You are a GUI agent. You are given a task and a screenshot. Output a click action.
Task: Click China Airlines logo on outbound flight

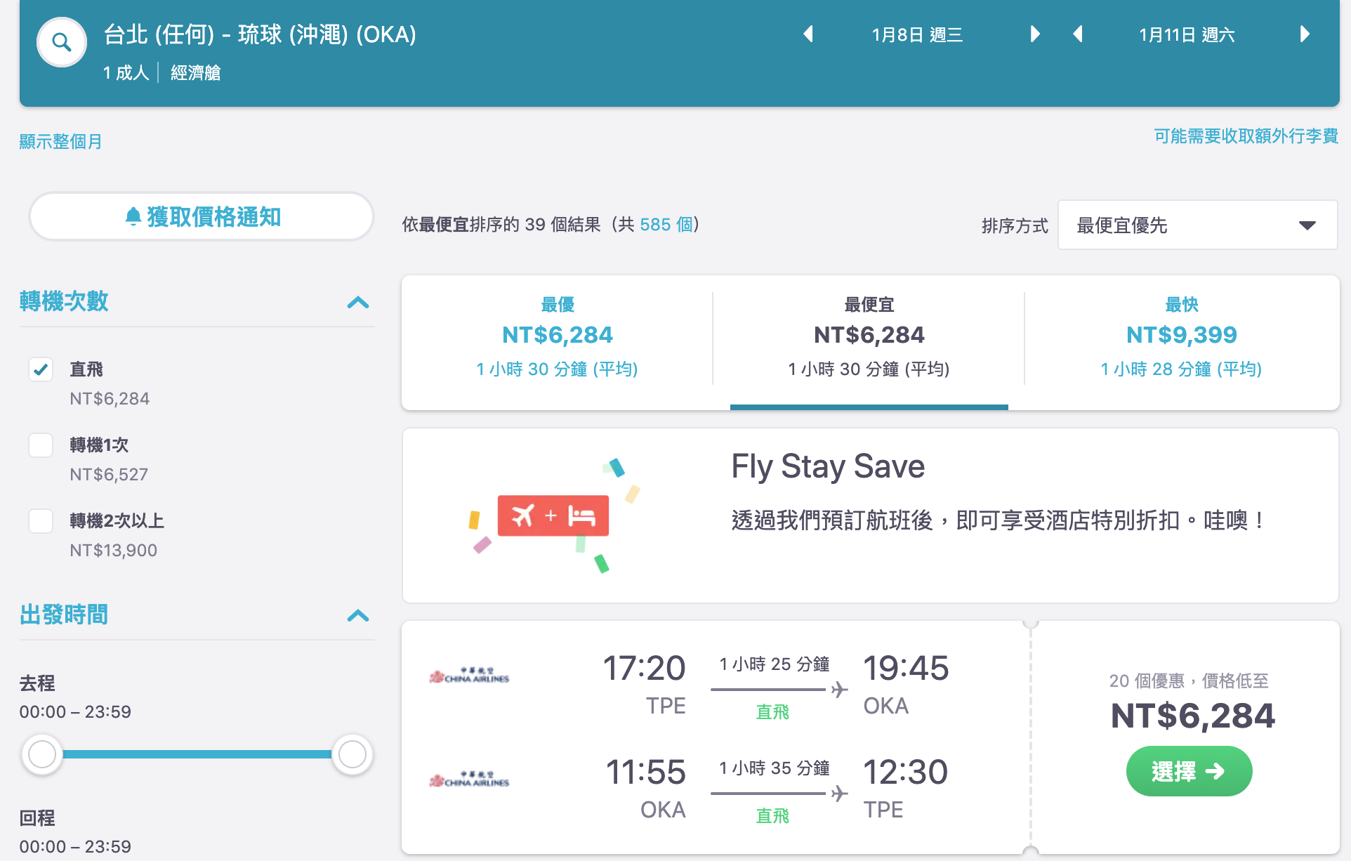pyautogui.click(x=469, y=676)
